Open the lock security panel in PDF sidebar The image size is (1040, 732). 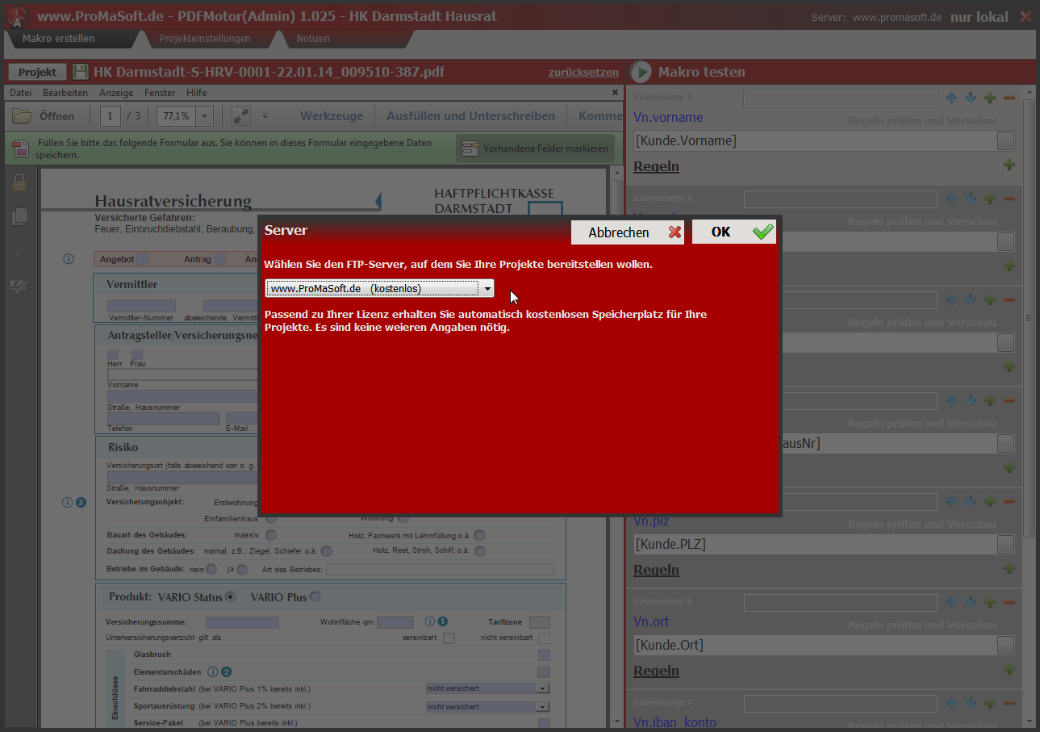(x=19, y=183)
